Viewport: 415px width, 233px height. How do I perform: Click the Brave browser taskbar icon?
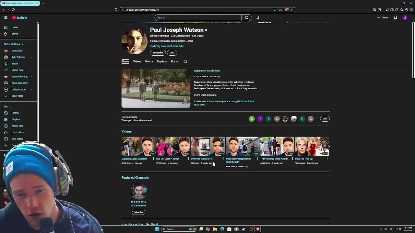pyautogui.click(x=258, y=229)
